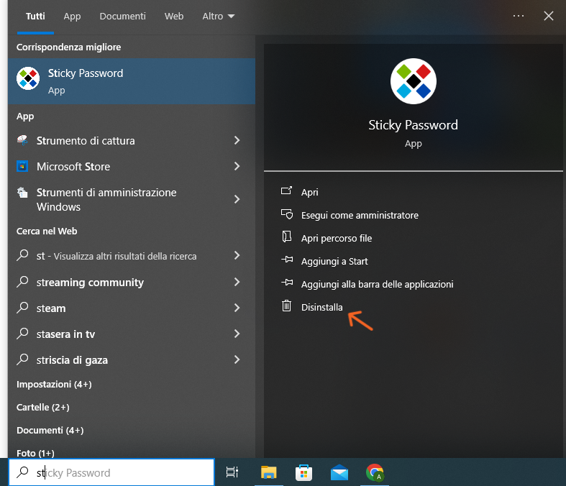Screen dimensions: 566x486
Task: Expand Strumenti di amministrazione Windows chevron
Action: tap(237, 199)
